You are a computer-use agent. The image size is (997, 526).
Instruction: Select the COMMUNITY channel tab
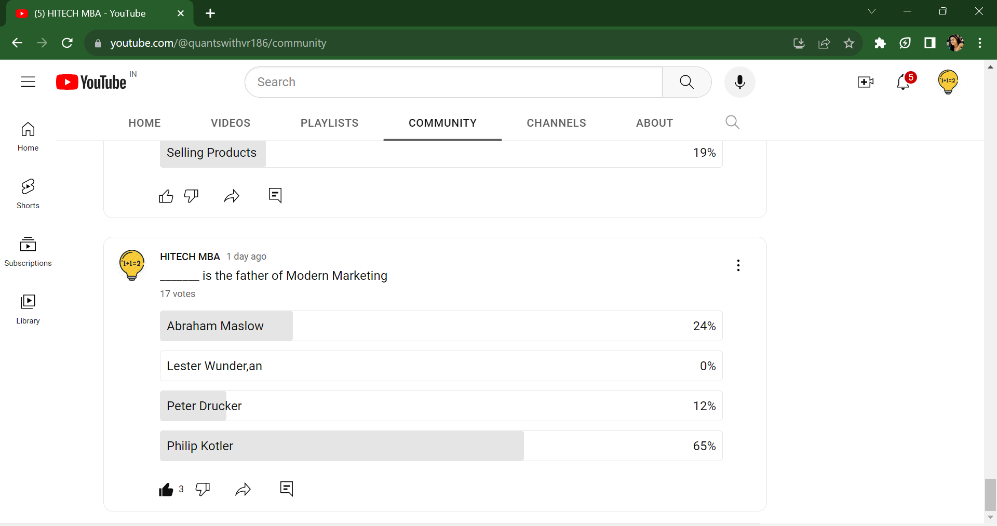[x=442, y=123]
